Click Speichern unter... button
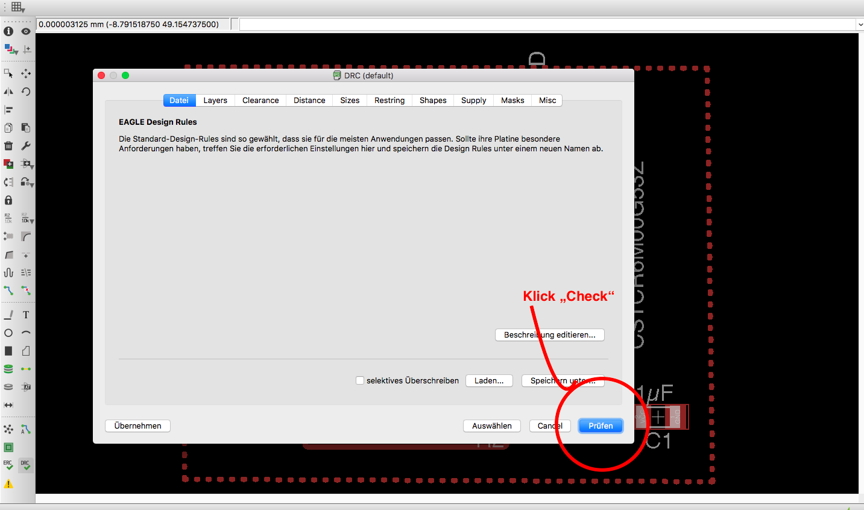864x510 pixels. click(x=563, y=380)
